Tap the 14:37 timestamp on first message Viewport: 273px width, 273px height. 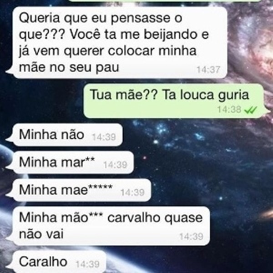(x=208, y=70)
